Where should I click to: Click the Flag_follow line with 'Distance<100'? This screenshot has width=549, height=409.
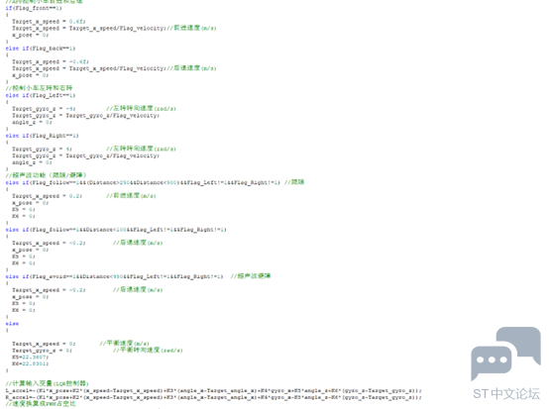tap(116, 230)
